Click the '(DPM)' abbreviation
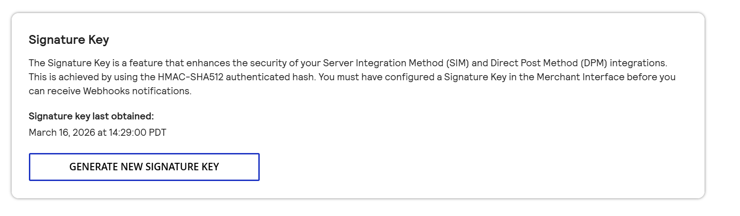Image resolution: width=740 pixels, height=216 pixels. coord(594,63)
